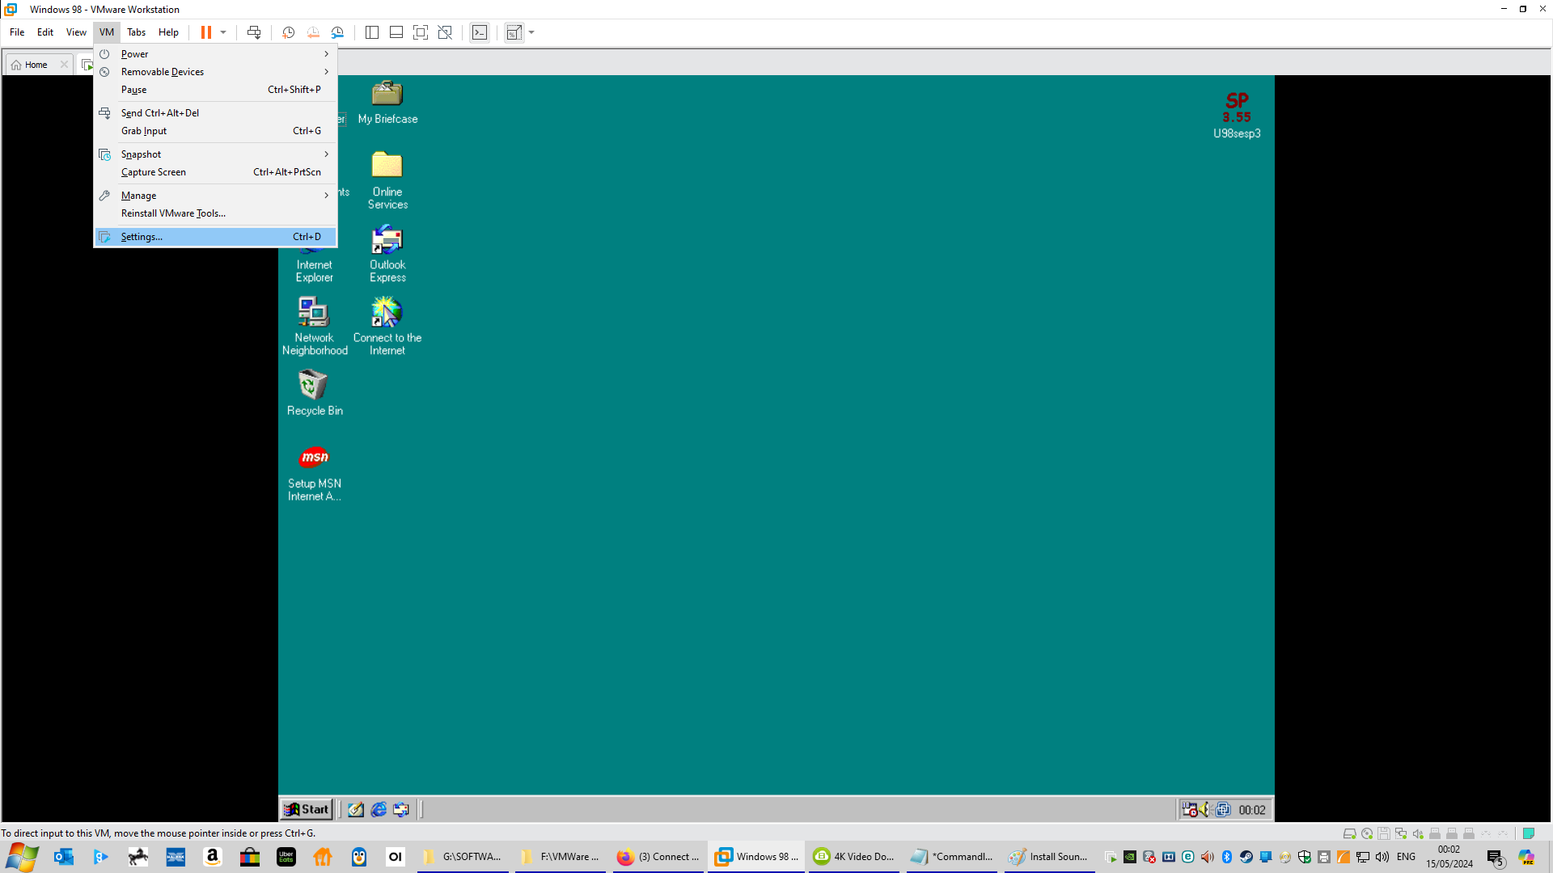The height and width of the screenshot is (873, 1553).
Task: Click the orange Suspend VM pause button
Action: pos(205,32)
